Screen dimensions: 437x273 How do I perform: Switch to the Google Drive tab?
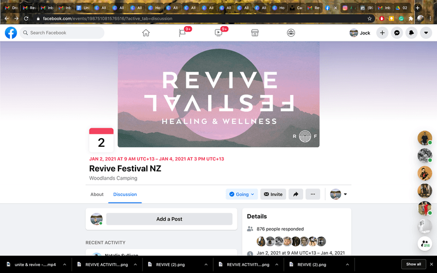tap(401, 8)
